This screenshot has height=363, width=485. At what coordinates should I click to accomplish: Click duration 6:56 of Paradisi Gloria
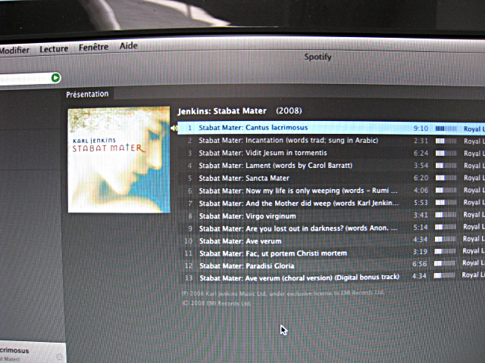tap(419, 264)
